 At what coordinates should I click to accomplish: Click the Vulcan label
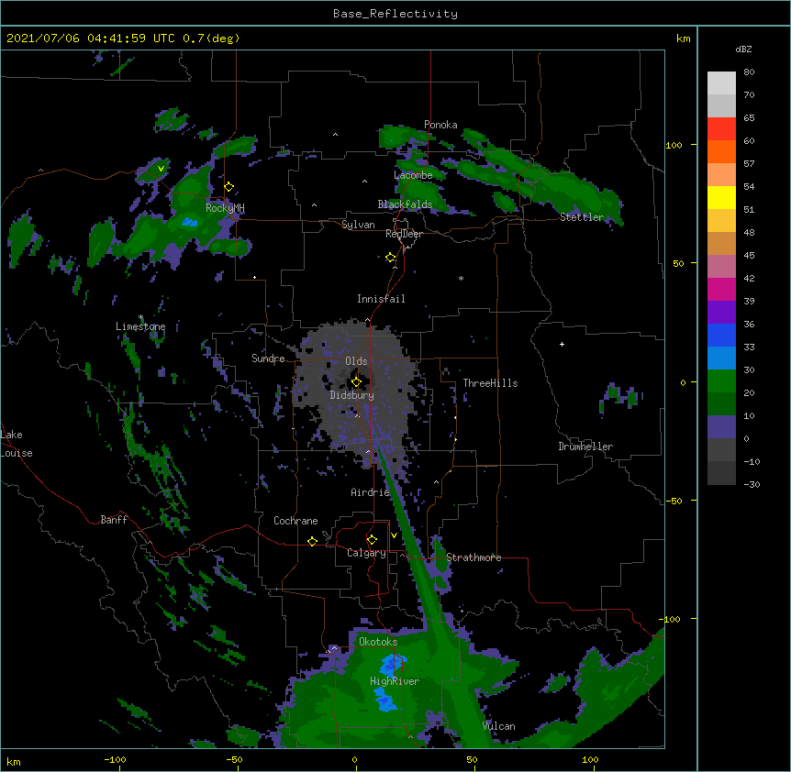(x=498, y=726)
